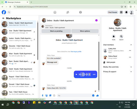Search in conversation with magnifier icon

point(121,37)
